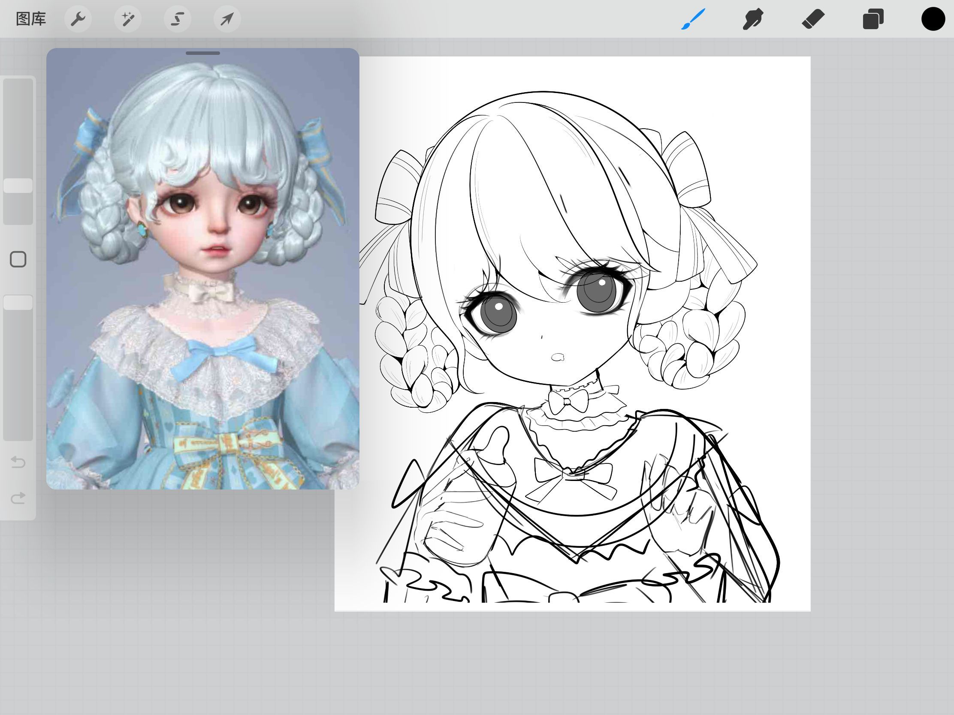This screenshot has height=715, width=954.
Task: Open the Gallery (图库) view
Action: click(x=30, y=19)
